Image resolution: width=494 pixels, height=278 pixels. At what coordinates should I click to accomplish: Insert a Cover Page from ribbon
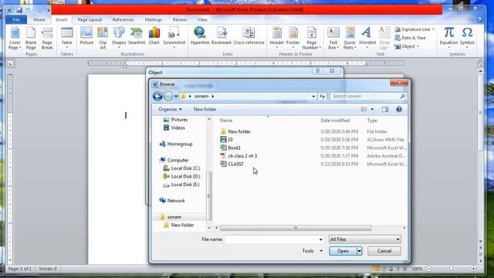click(15, 38)
